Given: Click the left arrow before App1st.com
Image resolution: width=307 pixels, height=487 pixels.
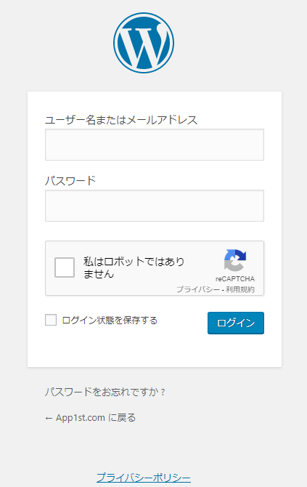Looking at the screenshot, I should [x=49, y=419].
